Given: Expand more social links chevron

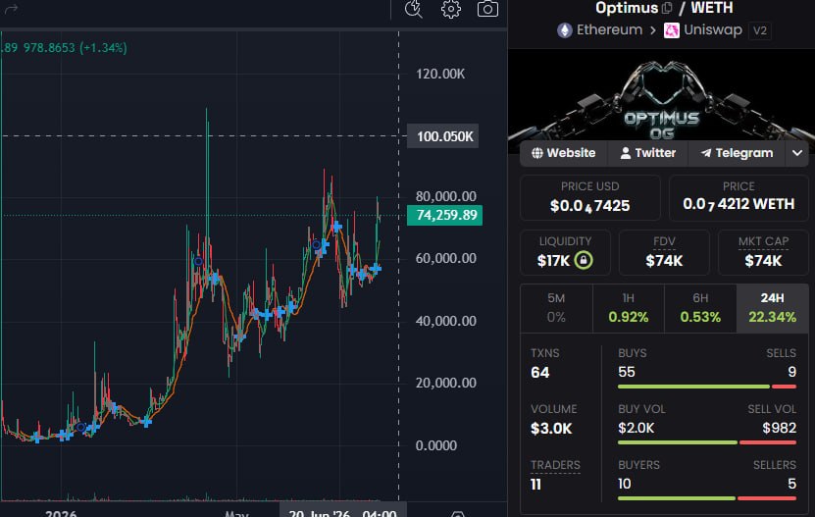Looking at the screenshot, I should tap(796, 153).
